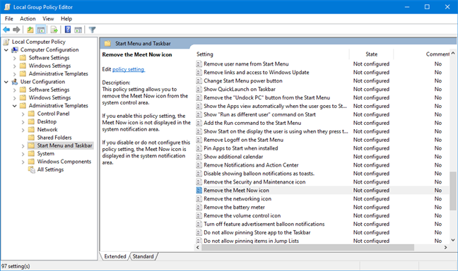Click the policy icon beside Show additional calendar
The height and width of the screenshot is (271, 458).
coord(199,157)
